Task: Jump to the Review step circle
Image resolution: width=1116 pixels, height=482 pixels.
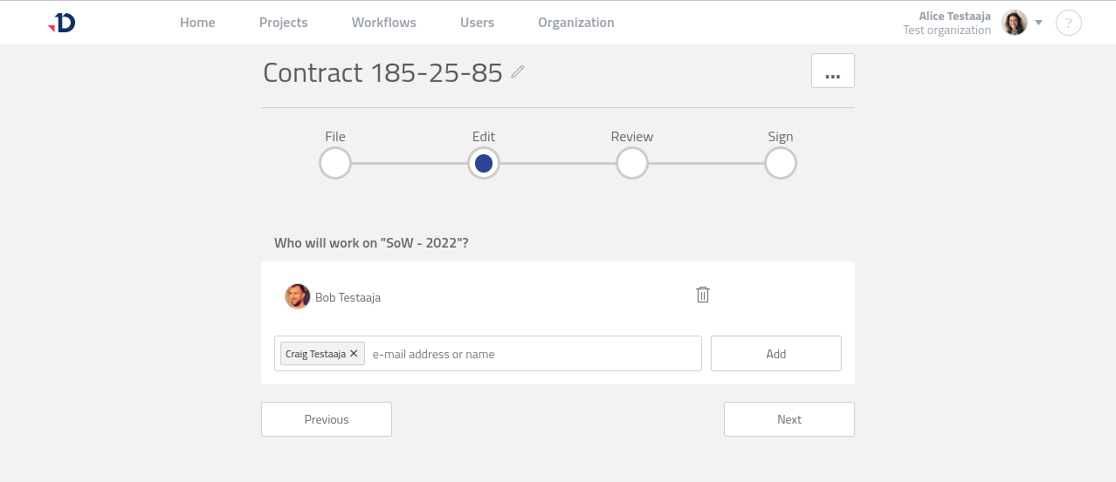Action: 632,163
